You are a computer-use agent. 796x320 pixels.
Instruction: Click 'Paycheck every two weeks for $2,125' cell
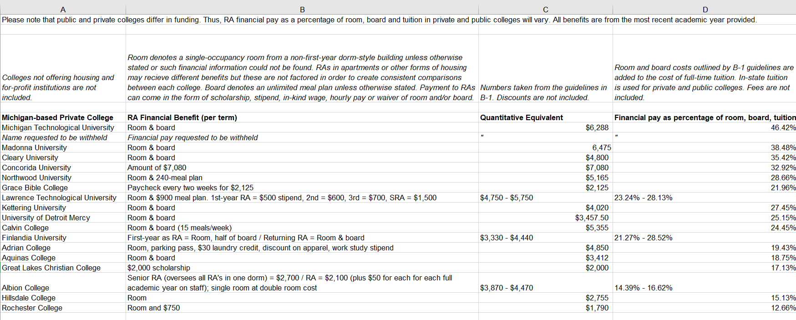[302, 188]
